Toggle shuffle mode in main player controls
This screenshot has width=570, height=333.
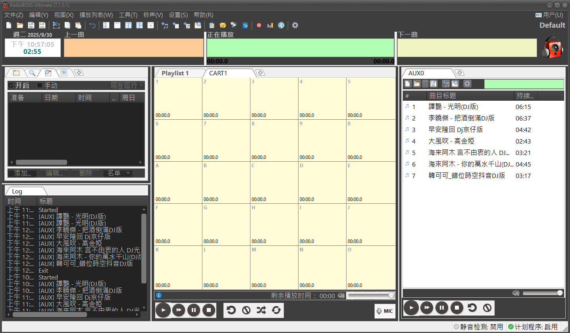261,310
